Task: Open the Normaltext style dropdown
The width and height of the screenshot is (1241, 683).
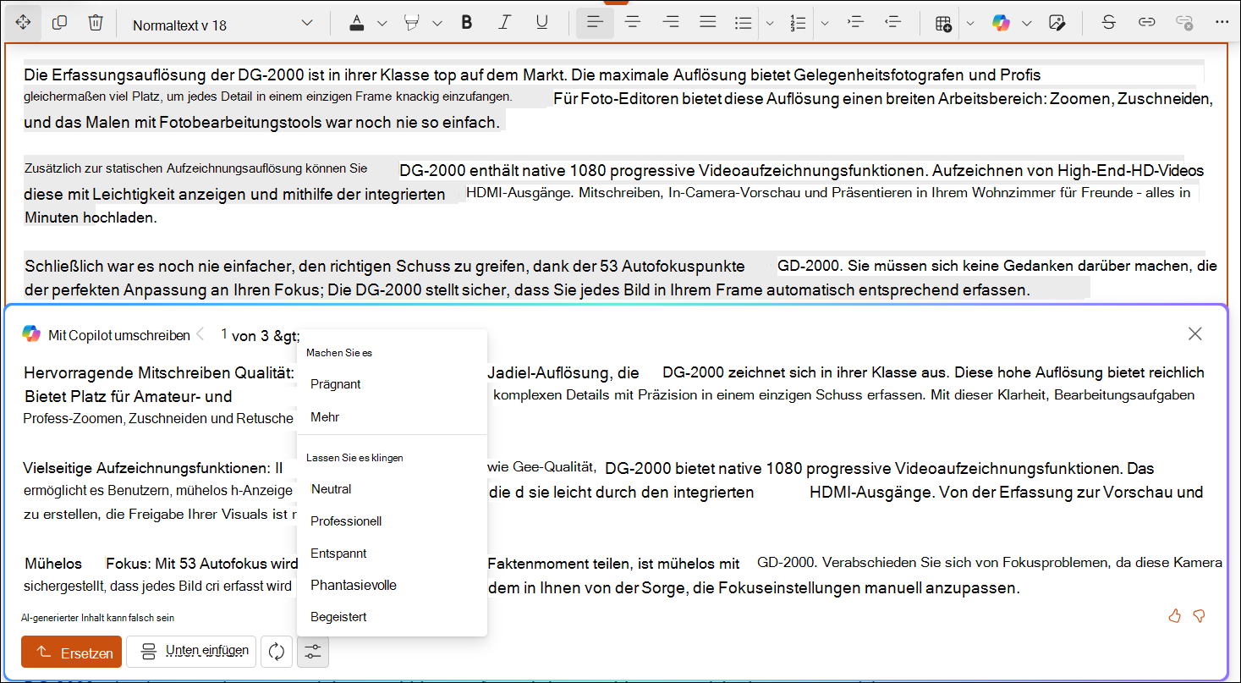Action: pyautogui.click(x=222, y=24)
